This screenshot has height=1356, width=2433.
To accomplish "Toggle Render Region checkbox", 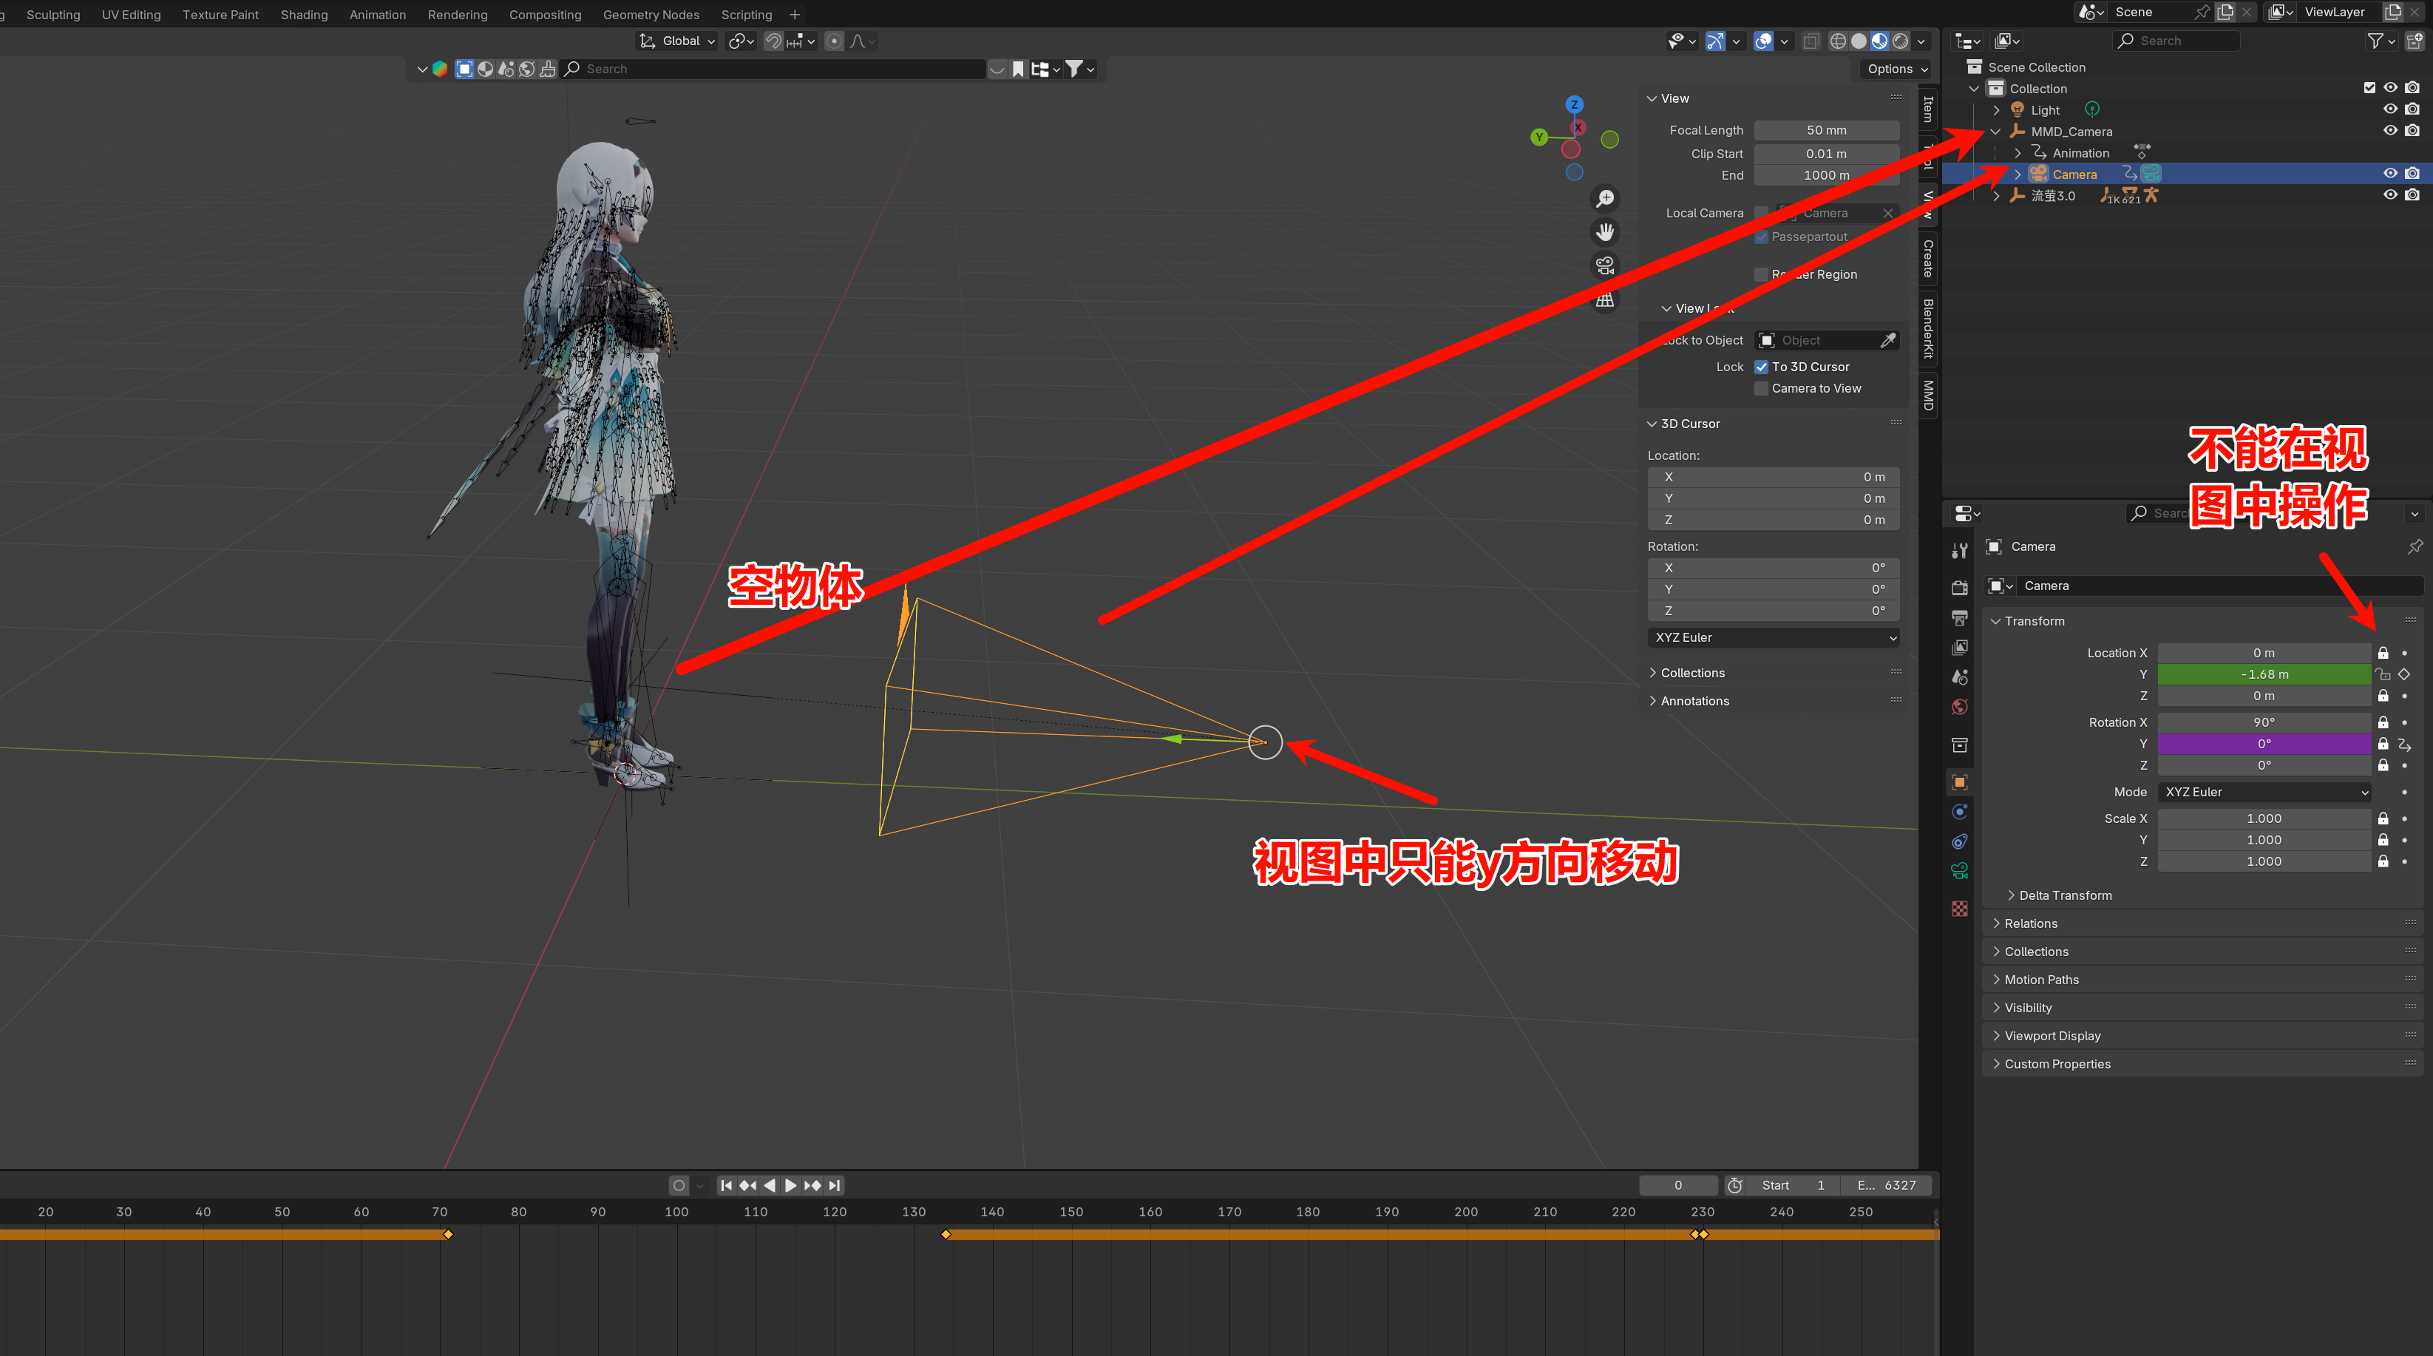I will (1762, 274).
